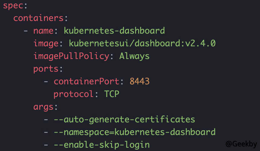The width and height of the screenshot is (260, 151).
Task: Click the --enable-skip-login argument
Action: tap(102, 145)
